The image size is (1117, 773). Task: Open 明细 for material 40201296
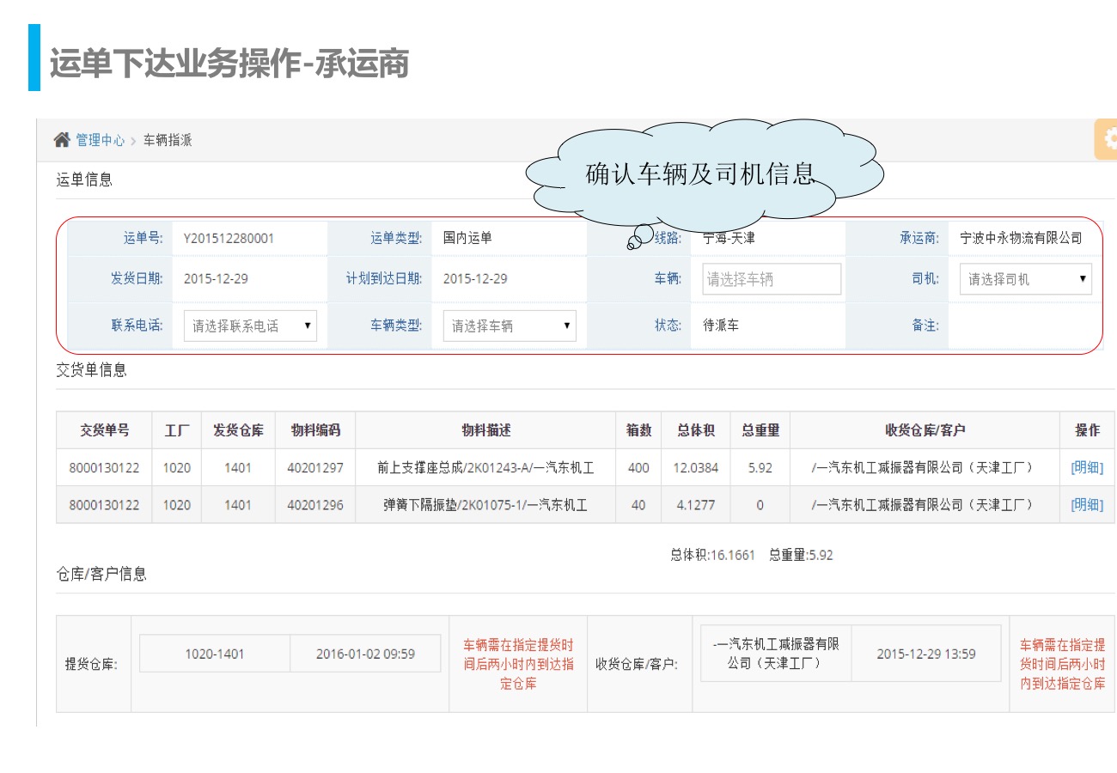(x=1087, y=505)
